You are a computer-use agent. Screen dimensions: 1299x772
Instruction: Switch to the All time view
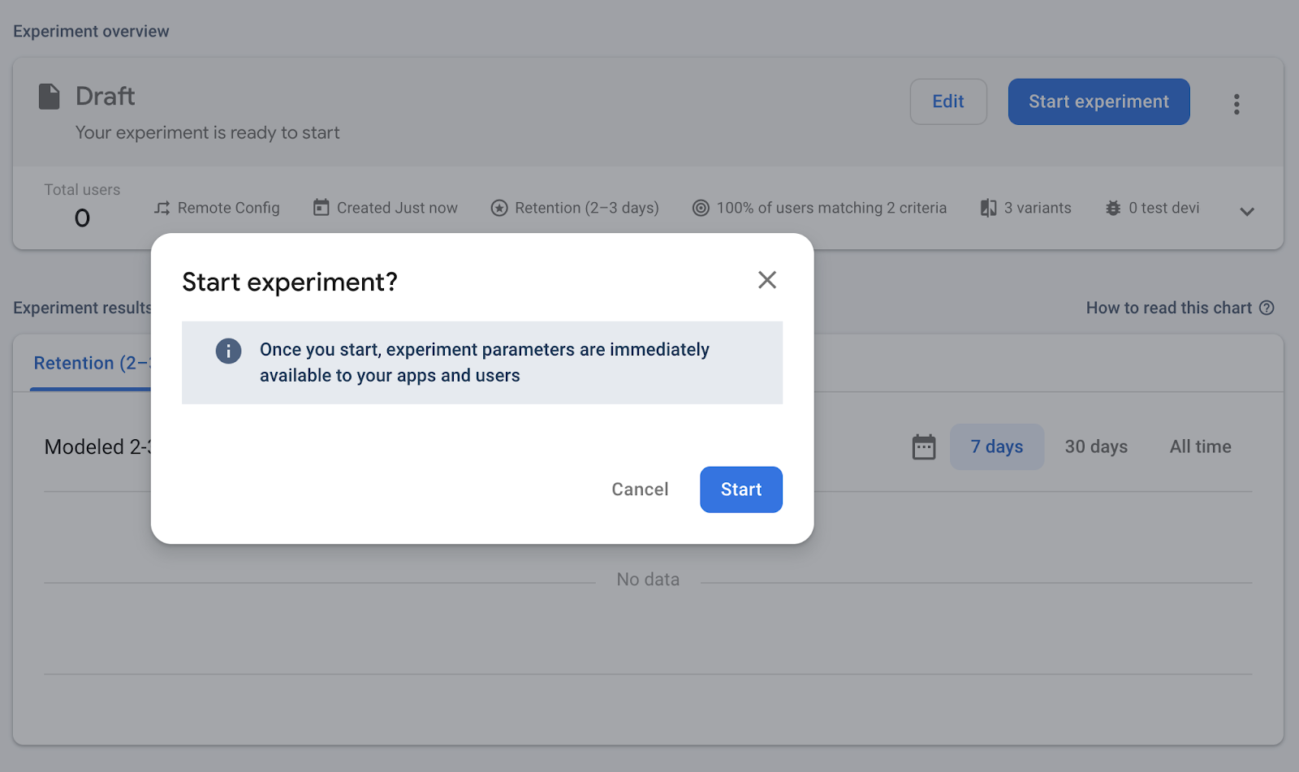[1200, 446]
